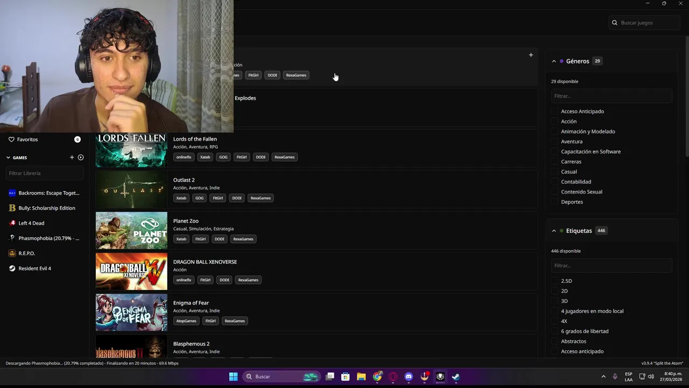Viewport: 689px width, 388px height.
Task: Click the plus icon on the first result row
Action: click(531, 55)
